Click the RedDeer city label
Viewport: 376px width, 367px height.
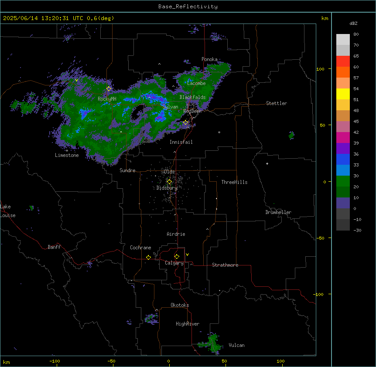[192, 111]
